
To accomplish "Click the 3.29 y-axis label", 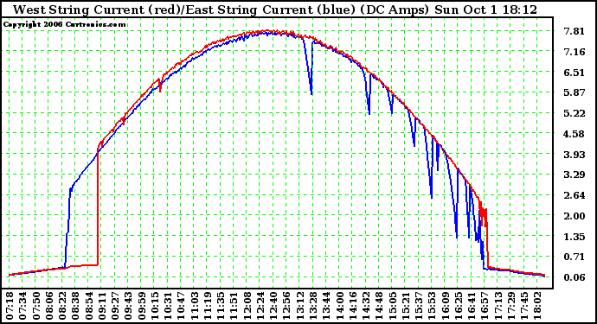I will point(575,175).
